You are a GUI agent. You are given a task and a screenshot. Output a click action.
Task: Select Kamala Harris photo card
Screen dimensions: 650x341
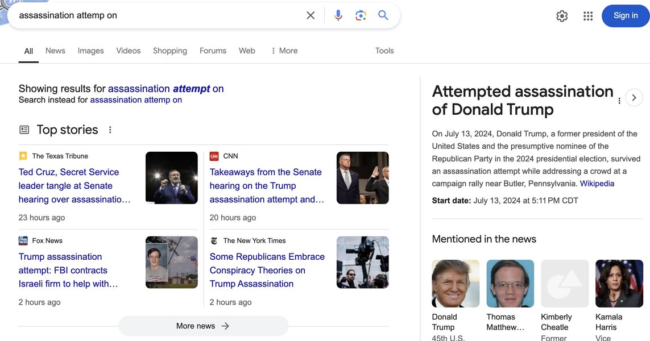coord(619,284)
